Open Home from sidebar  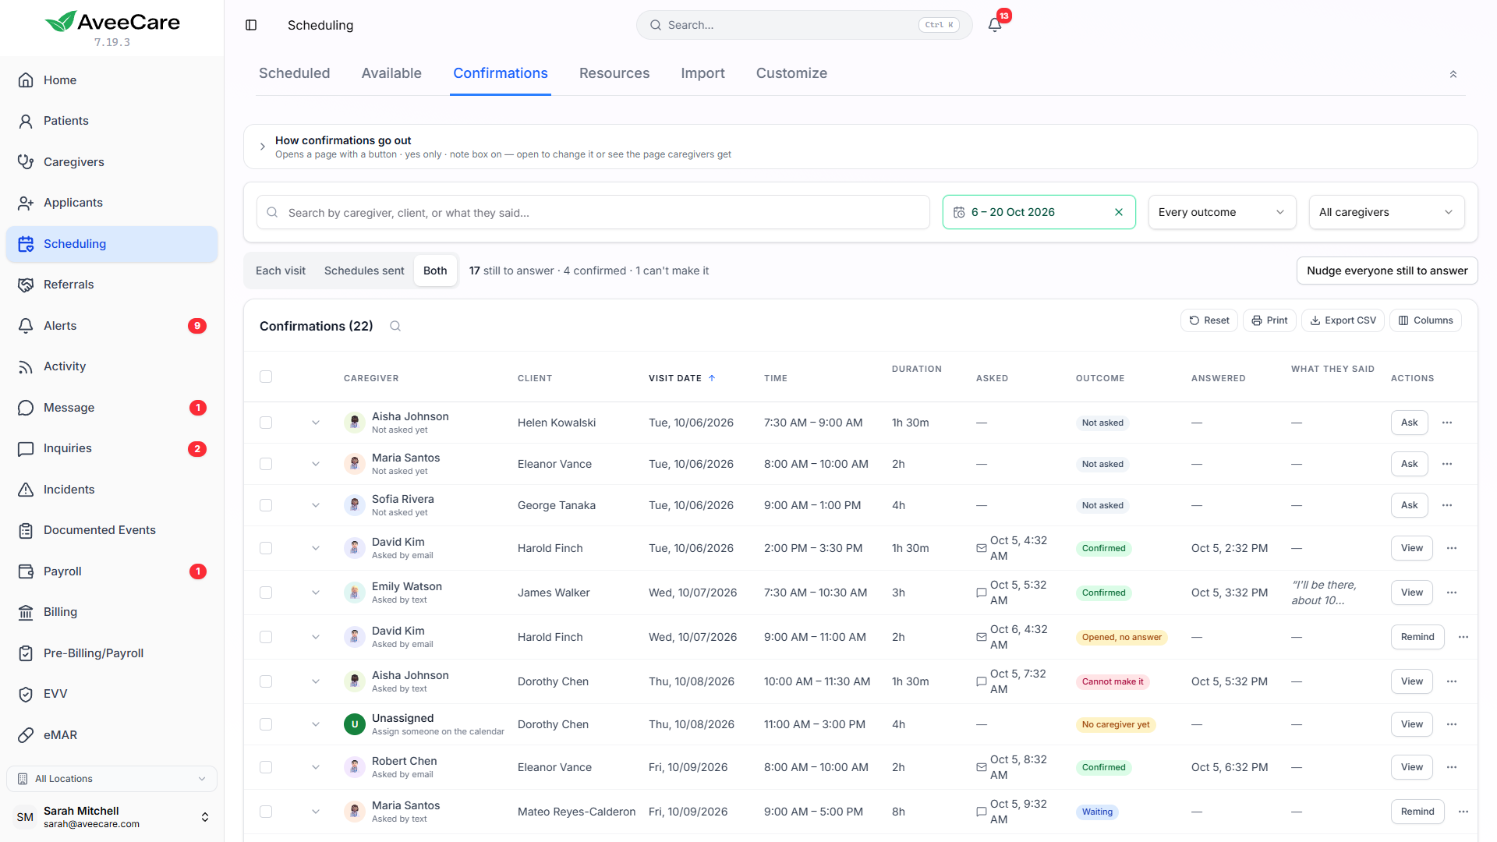click(111, 80)
